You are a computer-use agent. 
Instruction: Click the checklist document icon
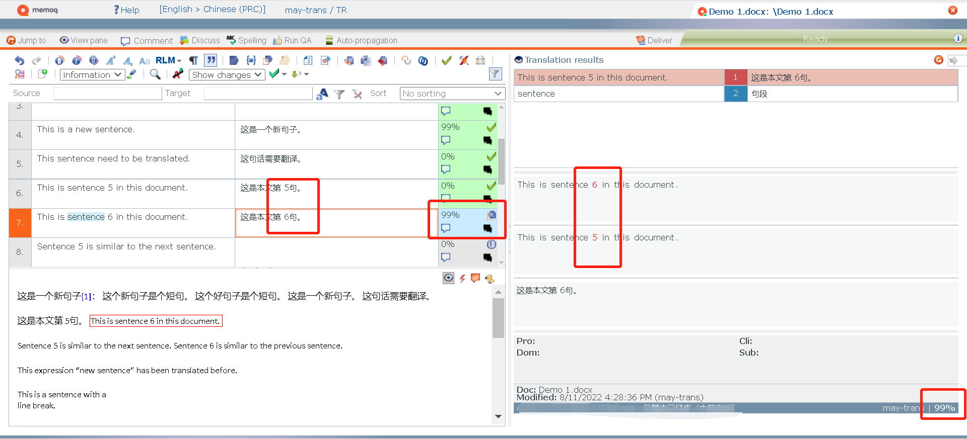pyautogui.click(x=308, y=60)
